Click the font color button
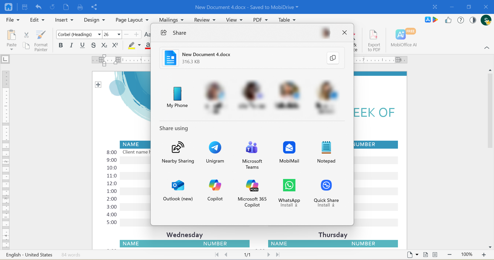 [x=148, y=45]
